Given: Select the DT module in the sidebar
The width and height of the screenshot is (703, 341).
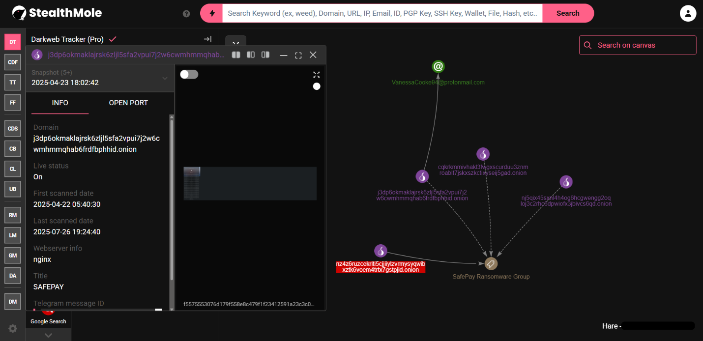Looking at the screenshot, I should (13, 42).
